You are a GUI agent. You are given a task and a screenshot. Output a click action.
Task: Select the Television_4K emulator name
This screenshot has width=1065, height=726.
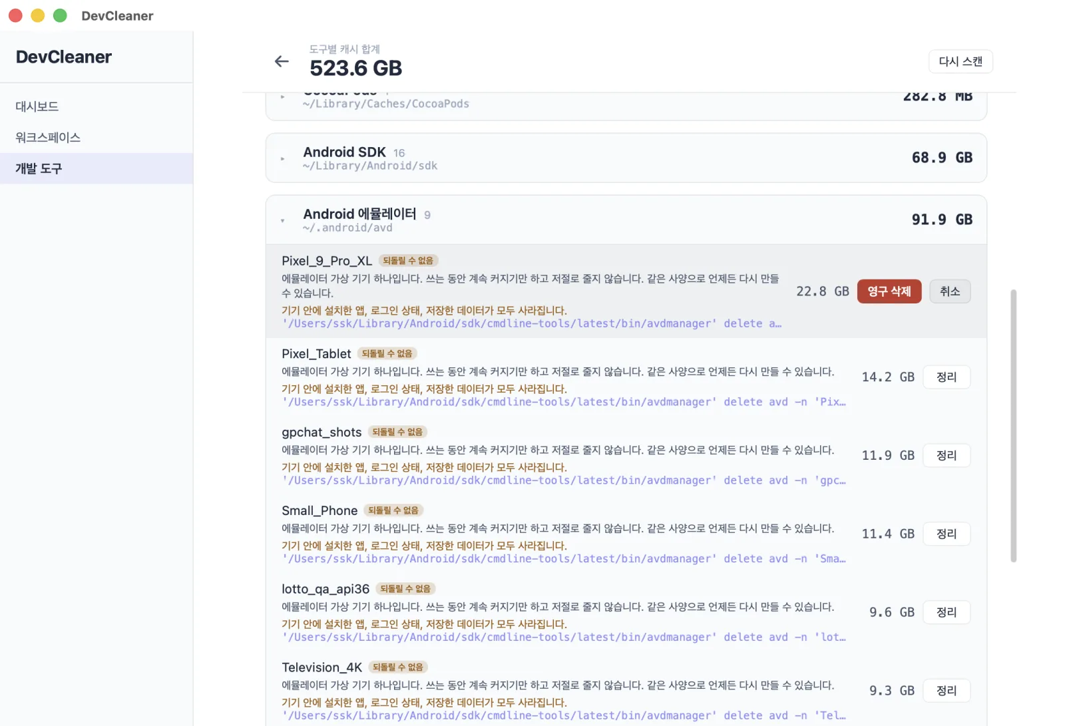(322, 667)
